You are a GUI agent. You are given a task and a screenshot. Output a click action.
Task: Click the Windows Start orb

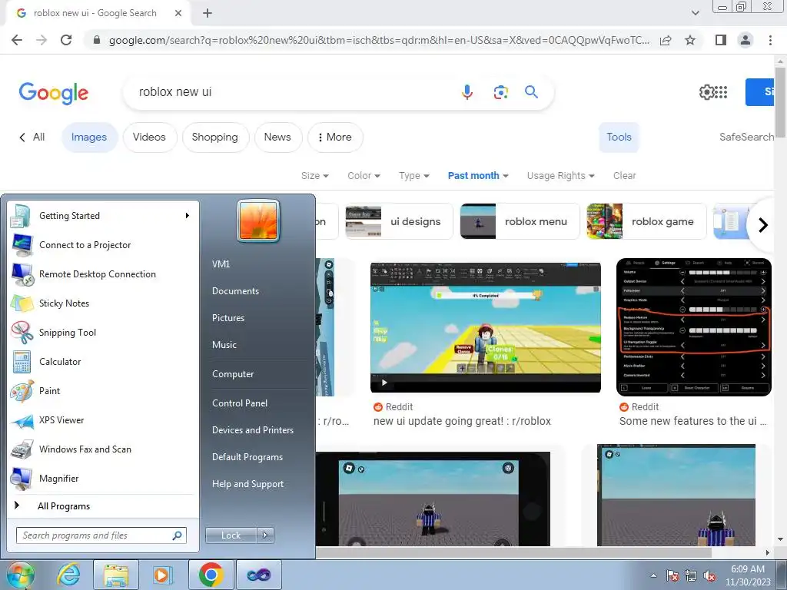point(21,575)
